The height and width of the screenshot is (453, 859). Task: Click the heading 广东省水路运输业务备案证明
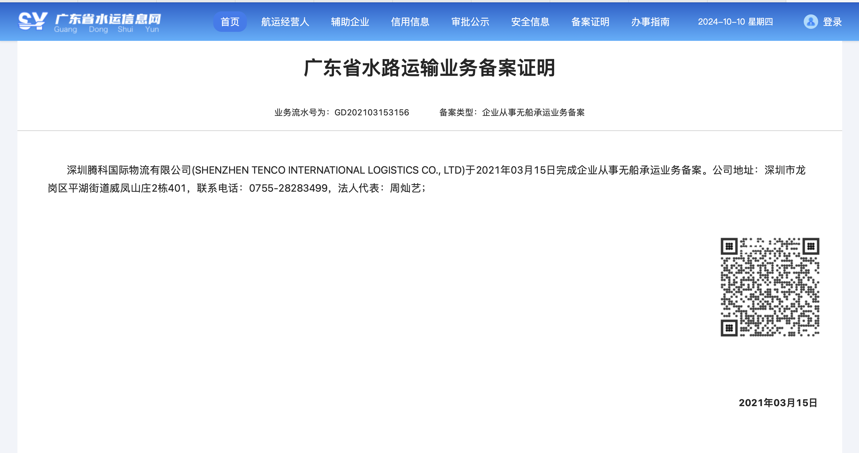pyautogui.click(x=429, y=68)
